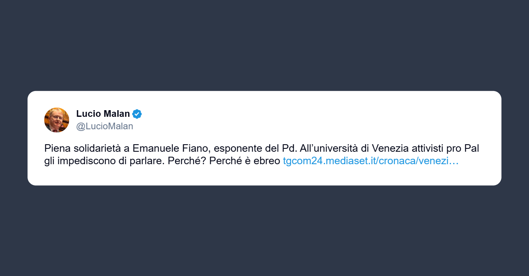Click "gli impediscono di parlare" text
Viewport: 529px width, 276px height.
click(x=103, y=161)
